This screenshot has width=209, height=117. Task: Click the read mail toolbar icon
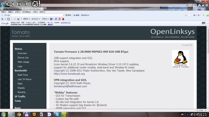click(14, 19)
